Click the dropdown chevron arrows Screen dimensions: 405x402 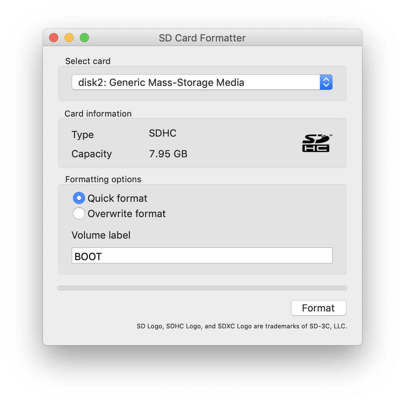[326, 82]
